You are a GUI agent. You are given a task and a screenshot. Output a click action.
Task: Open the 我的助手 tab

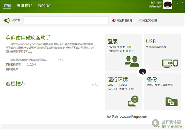pyautogui.click(x=45, y=6)
